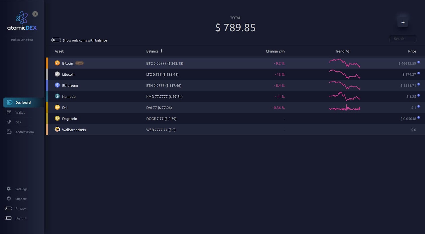Click balance text DAI 77 ($ 77.06)
Screen dimensions: 425x234
[159, 108]
